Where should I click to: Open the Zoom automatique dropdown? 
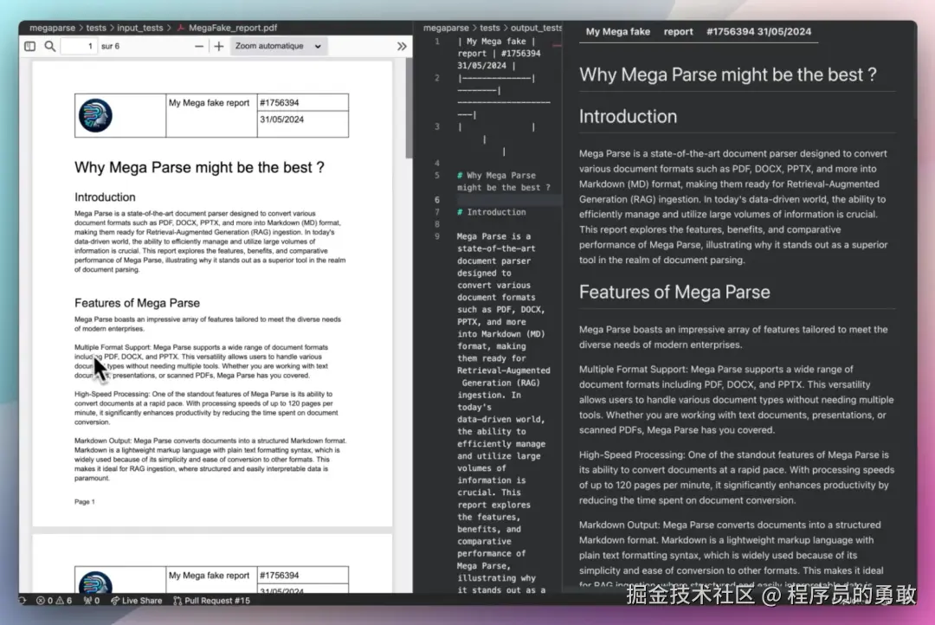point(278,46)
